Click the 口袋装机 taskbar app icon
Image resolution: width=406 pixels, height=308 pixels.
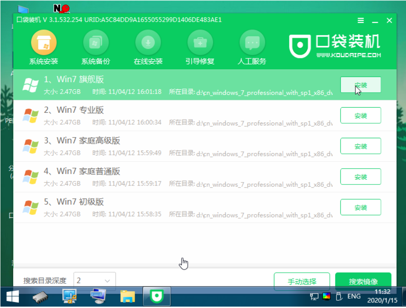[x=157, y=297]
